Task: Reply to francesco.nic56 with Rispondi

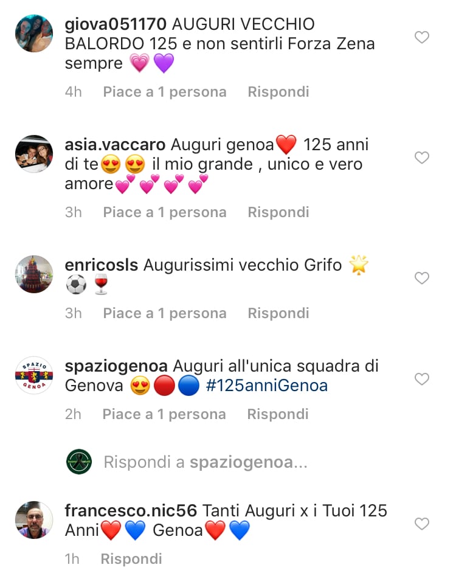Action: coord(131,559)
